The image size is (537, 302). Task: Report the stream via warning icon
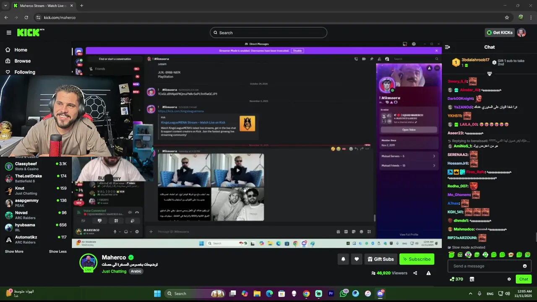(x=428, y=273)
